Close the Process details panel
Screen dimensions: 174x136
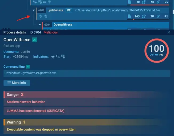(x=169, y=32)
